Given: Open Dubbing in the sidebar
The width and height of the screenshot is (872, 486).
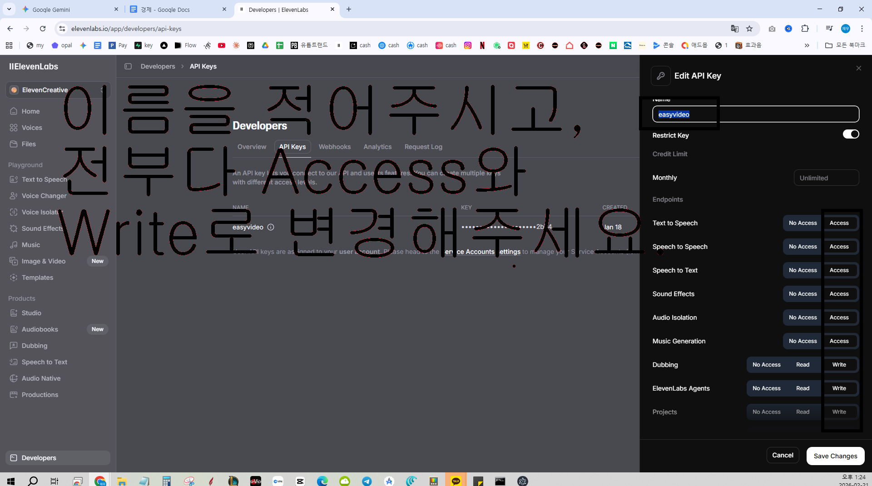Looking at the screenshot, I should 35,346.
